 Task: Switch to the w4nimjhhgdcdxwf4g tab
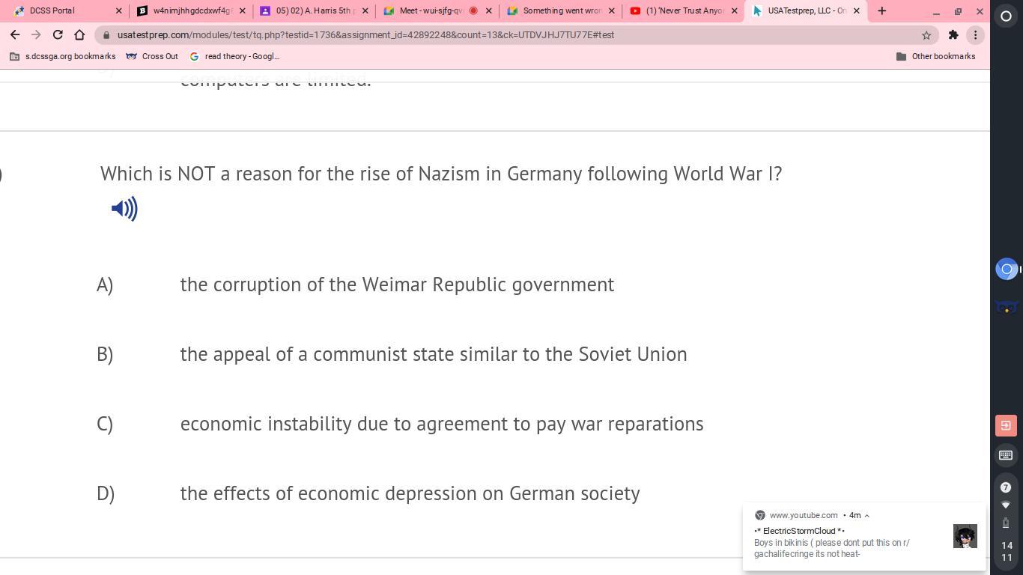click(191, 10)
